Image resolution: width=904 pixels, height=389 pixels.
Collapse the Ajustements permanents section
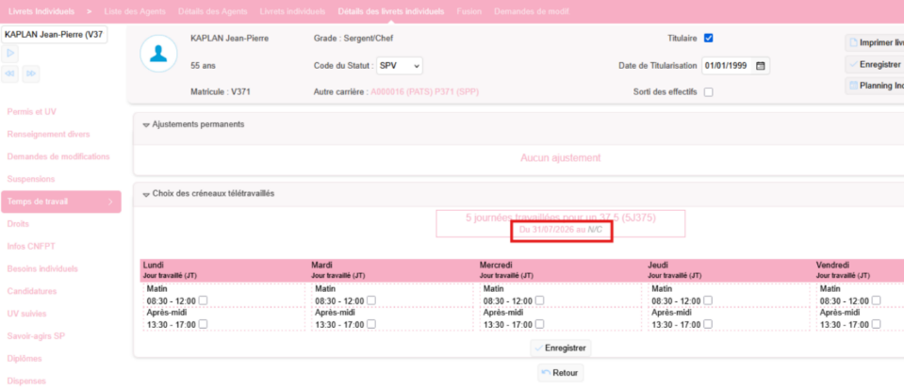click(x=146, y=124)
